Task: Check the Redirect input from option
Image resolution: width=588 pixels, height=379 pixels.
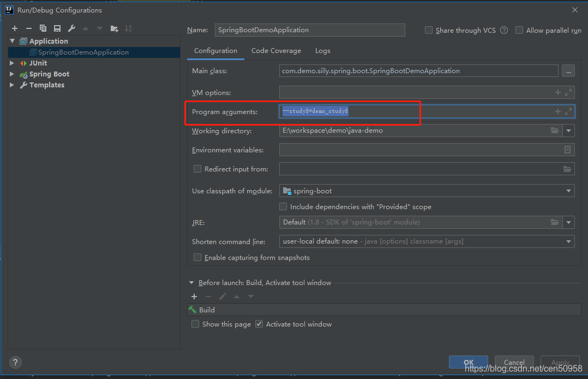Action: pos(197,169)
